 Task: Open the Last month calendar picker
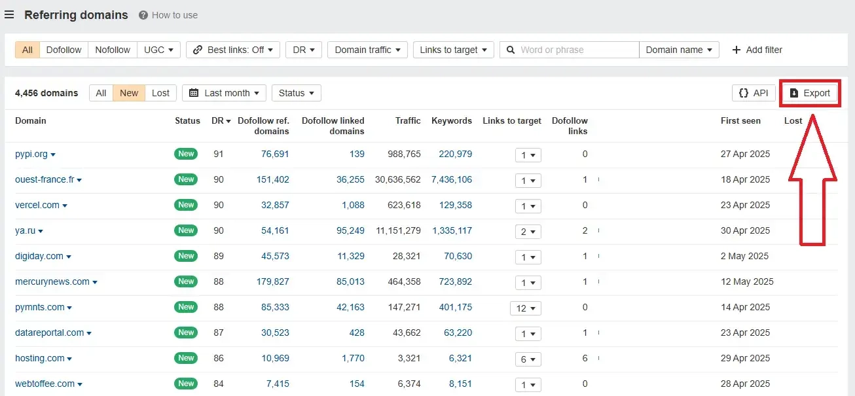click(224, 93)
